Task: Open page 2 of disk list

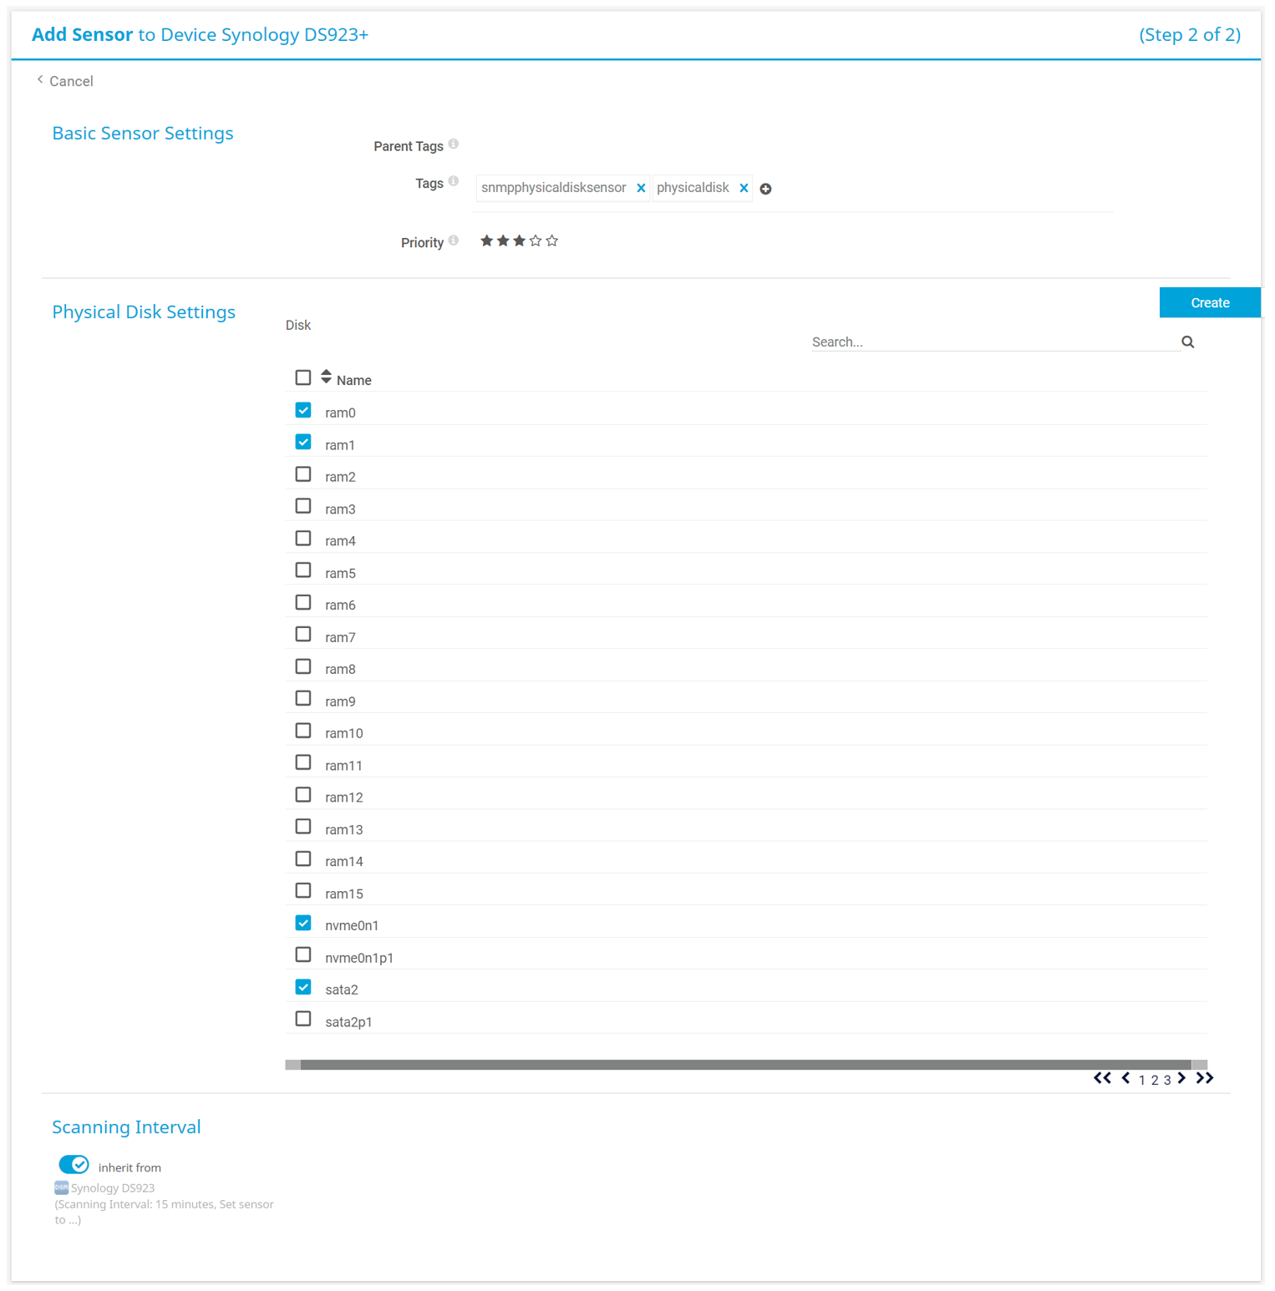Action: coord(1155,1080)
